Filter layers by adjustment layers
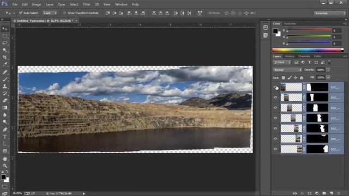The image size is (349, 196). coord(303,63)
